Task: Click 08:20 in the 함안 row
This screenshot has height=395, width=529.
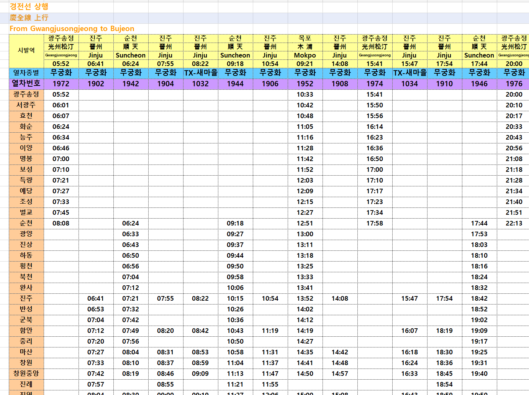Action: point(165,331)
